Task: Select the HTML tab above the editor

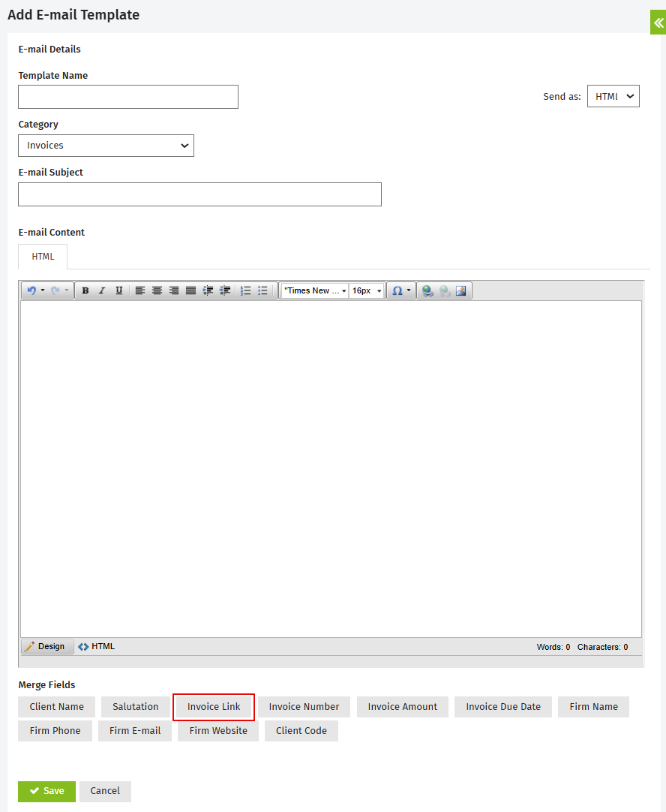Action: coord(43,257)
